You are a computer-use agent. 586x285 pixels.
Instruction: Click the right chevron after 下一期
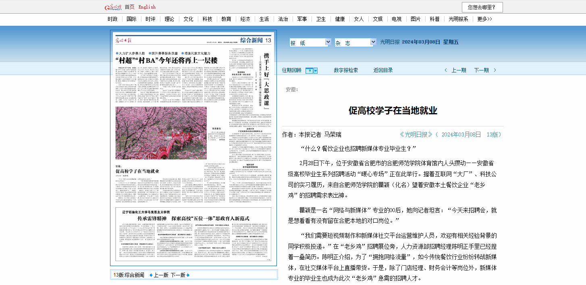point(495,70)
